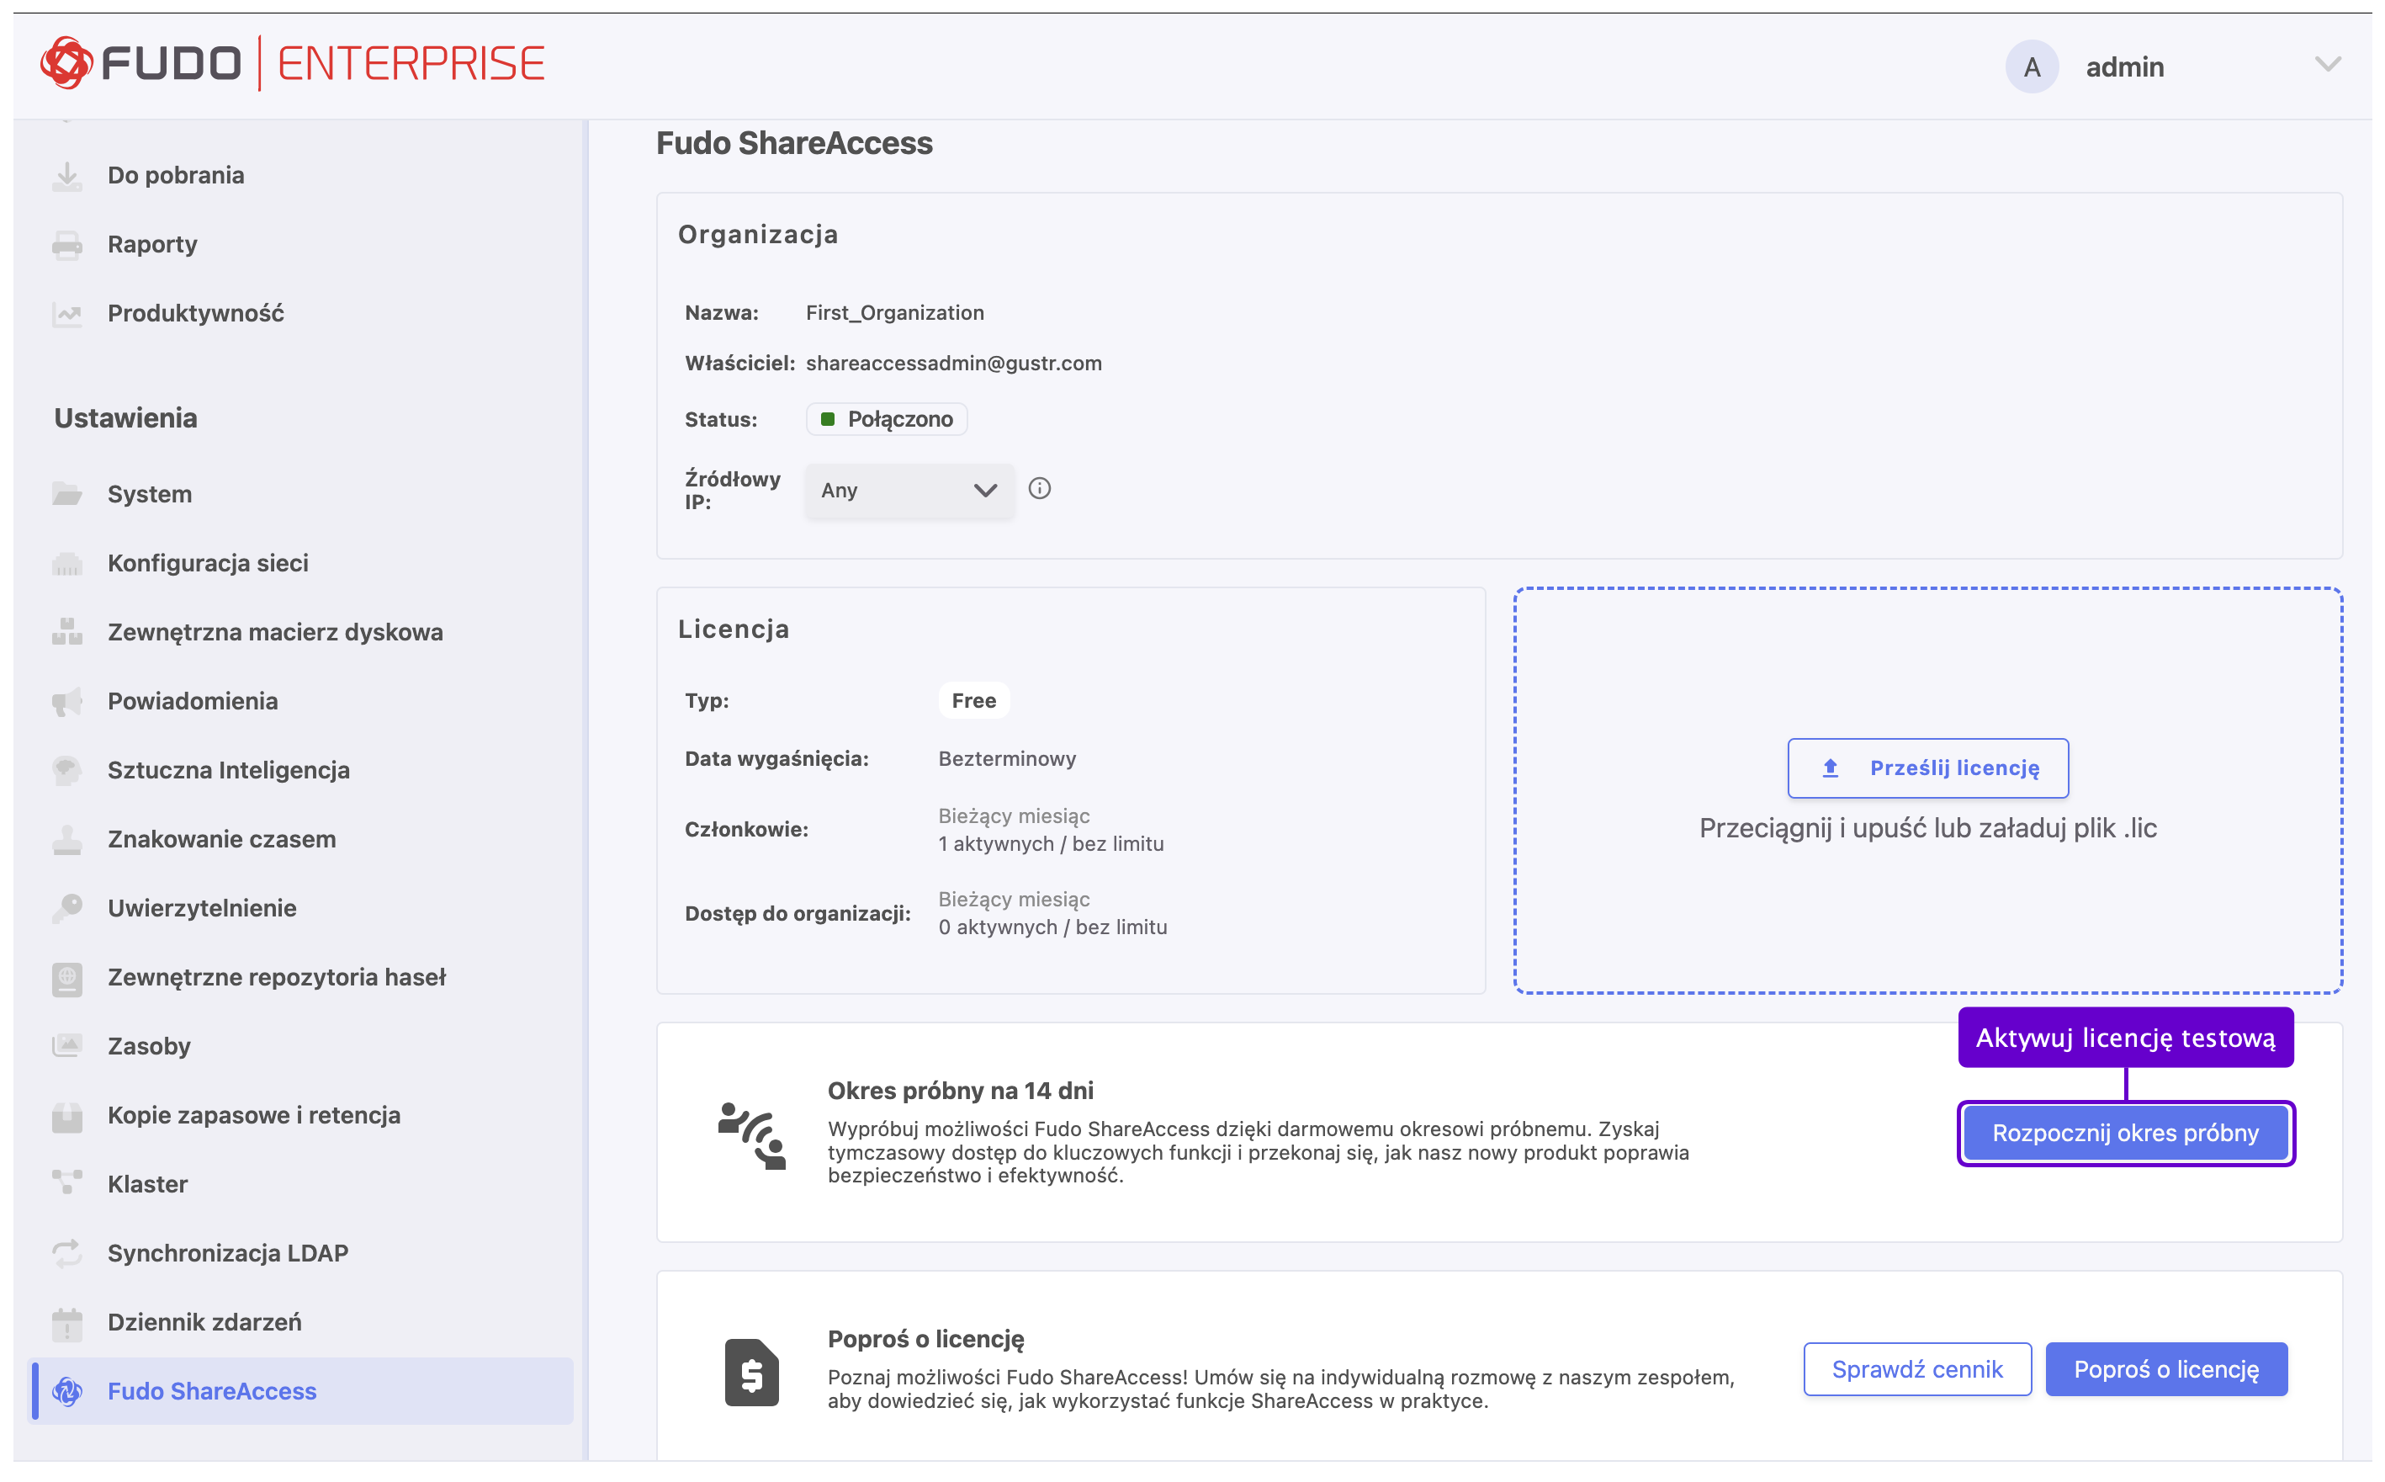
Task: Click the Sprawdź cennik button
Action: [1916, 1370]
